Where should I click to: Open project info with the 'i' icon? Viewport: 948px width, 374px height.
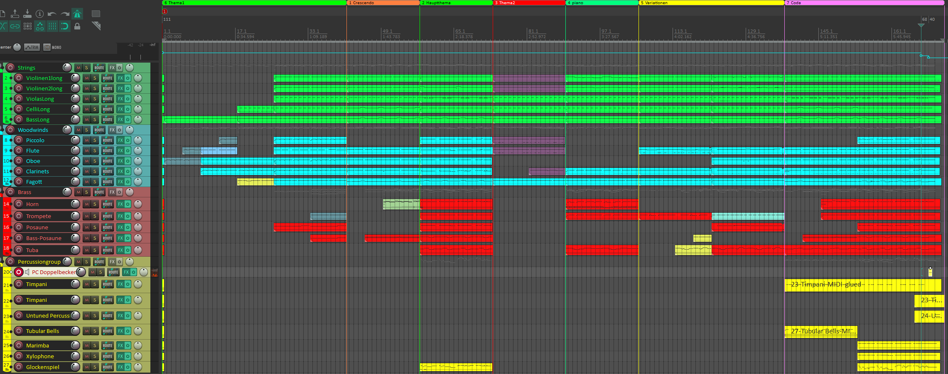pyautogui.click(x=39, y=14)
